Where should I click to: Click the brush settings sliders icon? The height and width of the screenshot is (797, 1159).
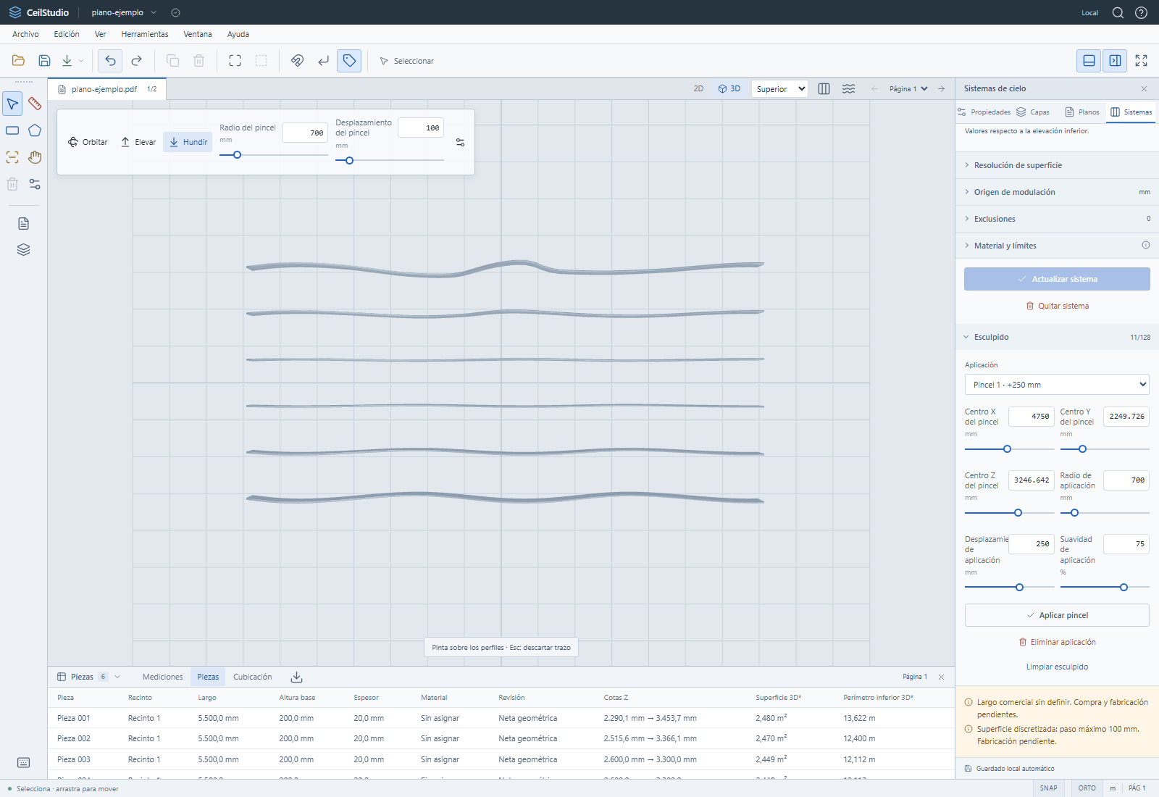461,143
